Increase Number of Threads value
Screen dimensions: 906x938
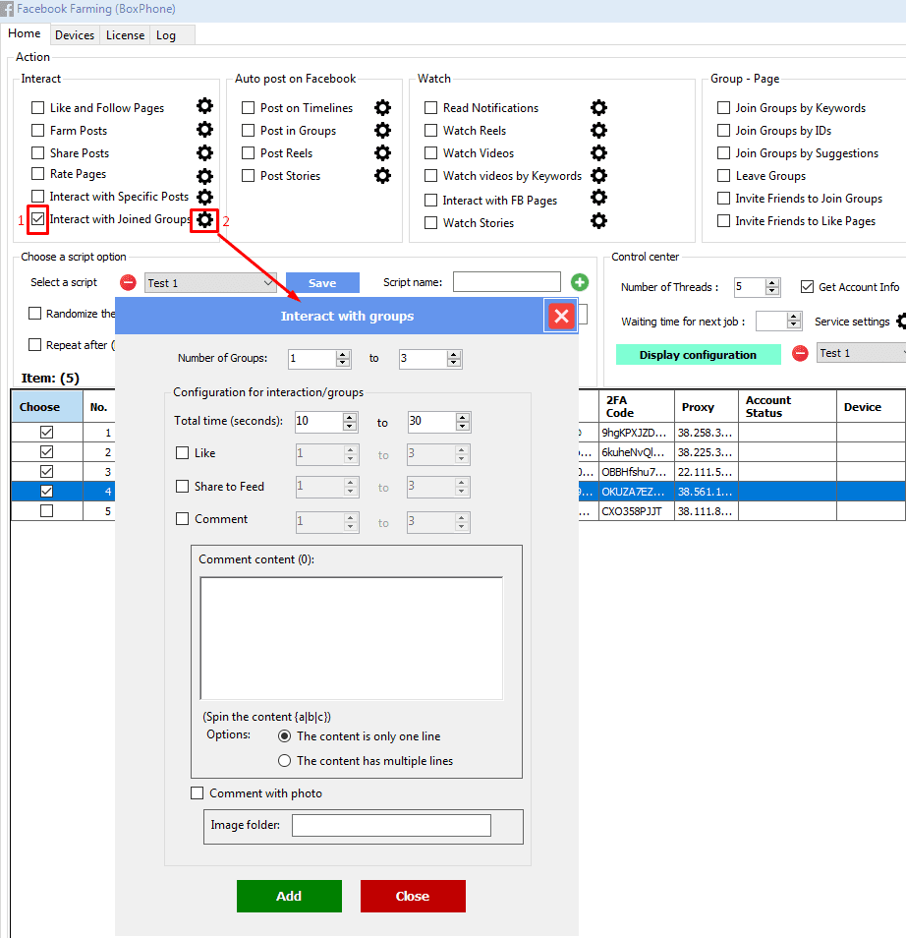pyautogui.click(x=772, y=283)
